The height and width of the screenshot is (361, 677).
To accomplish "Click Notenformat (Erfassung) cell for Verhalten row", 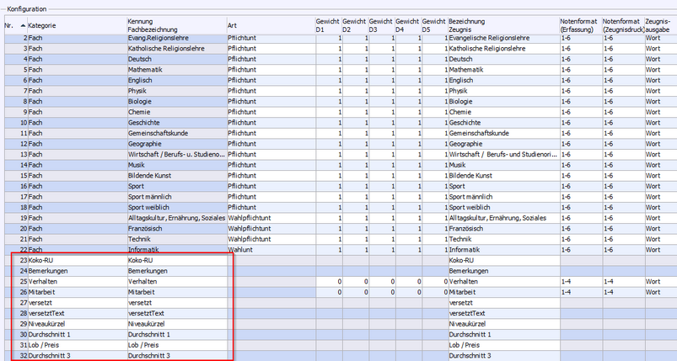I will (x=580, y=281).
